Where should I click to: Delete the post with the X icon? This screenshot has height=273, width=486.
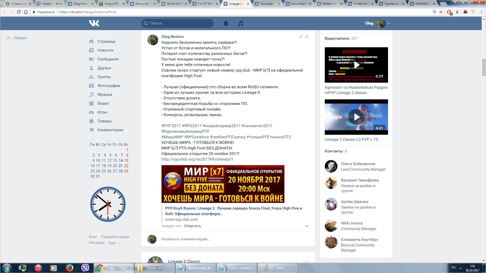coord(307,37)
